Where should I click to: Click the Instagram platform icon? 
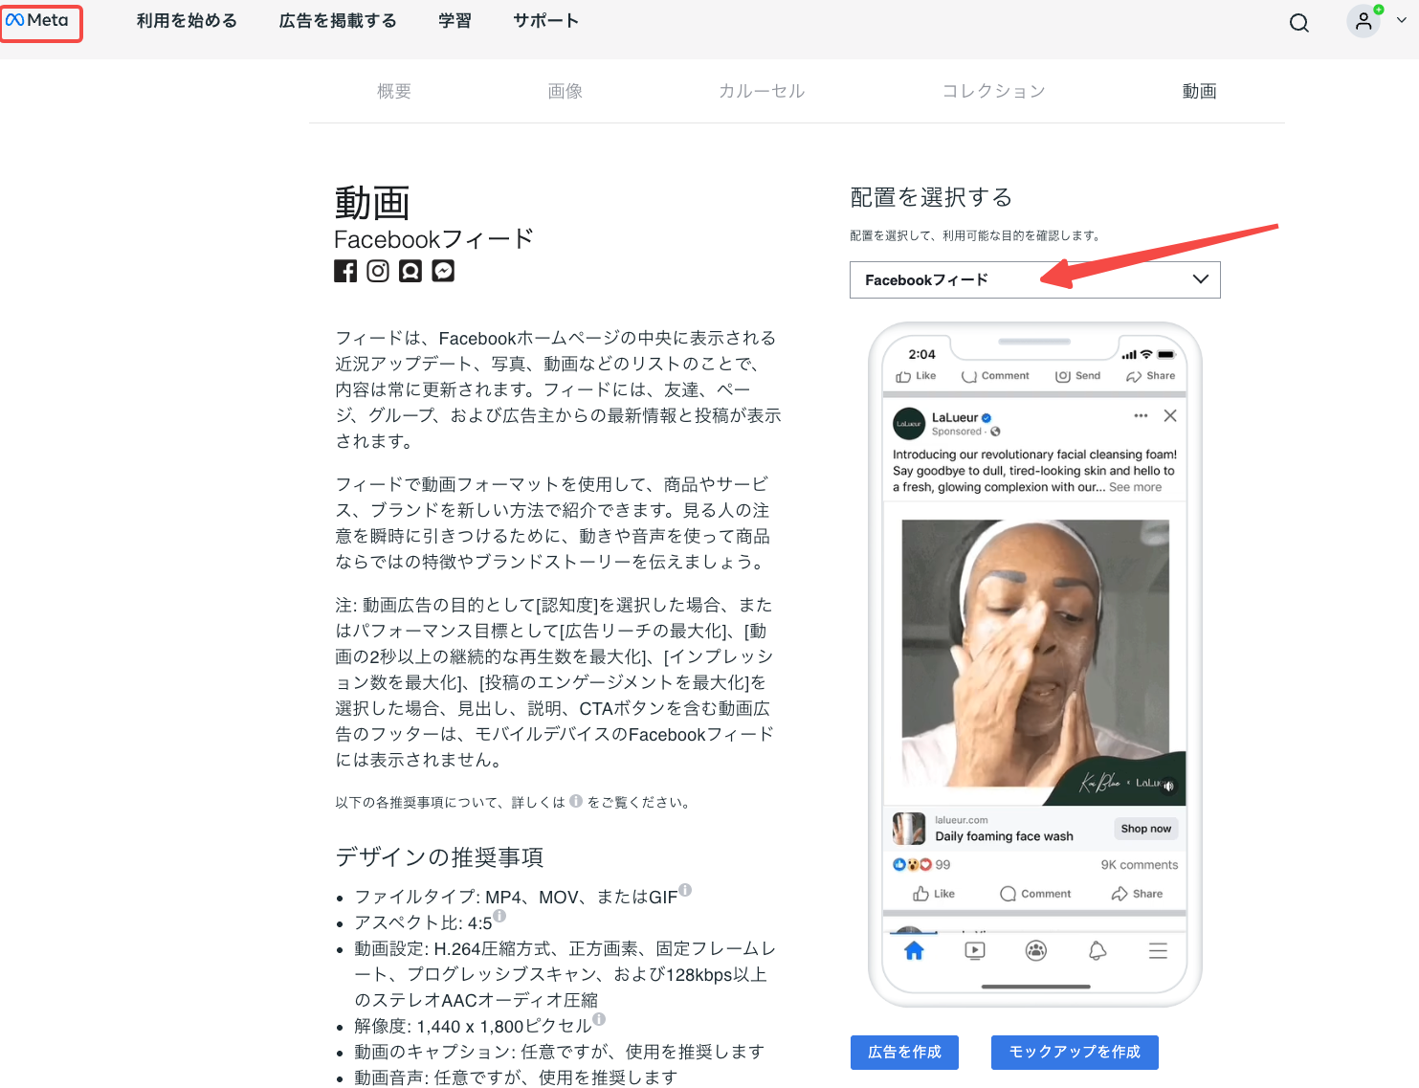[x=378, y=271]
